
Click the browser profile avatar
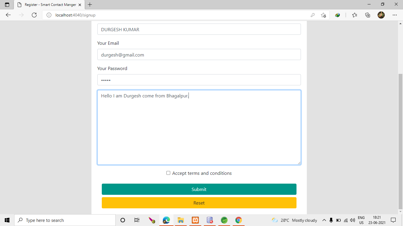point(381,15)
